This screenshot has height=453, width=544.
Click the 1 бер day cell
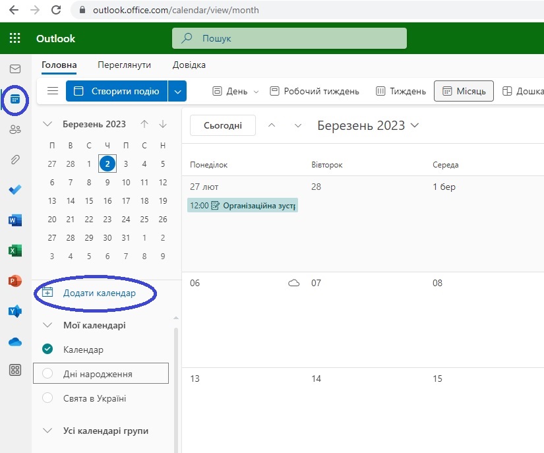[x=485, y=224]
